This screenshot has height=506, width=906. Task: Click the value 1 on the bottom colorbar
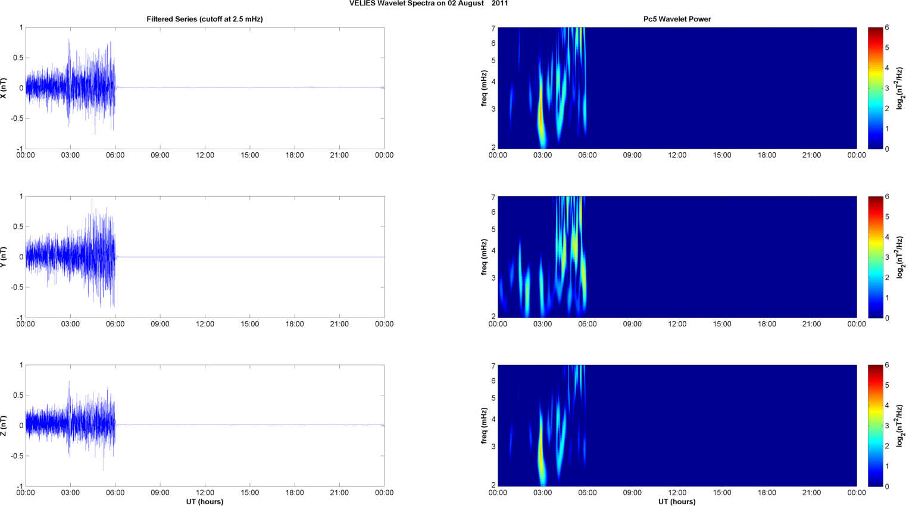(x=887, y=466)
